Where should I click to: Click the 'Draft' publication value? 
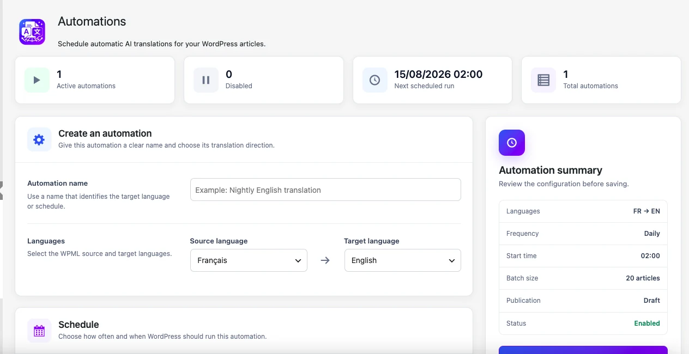click(x=652, y=301)
